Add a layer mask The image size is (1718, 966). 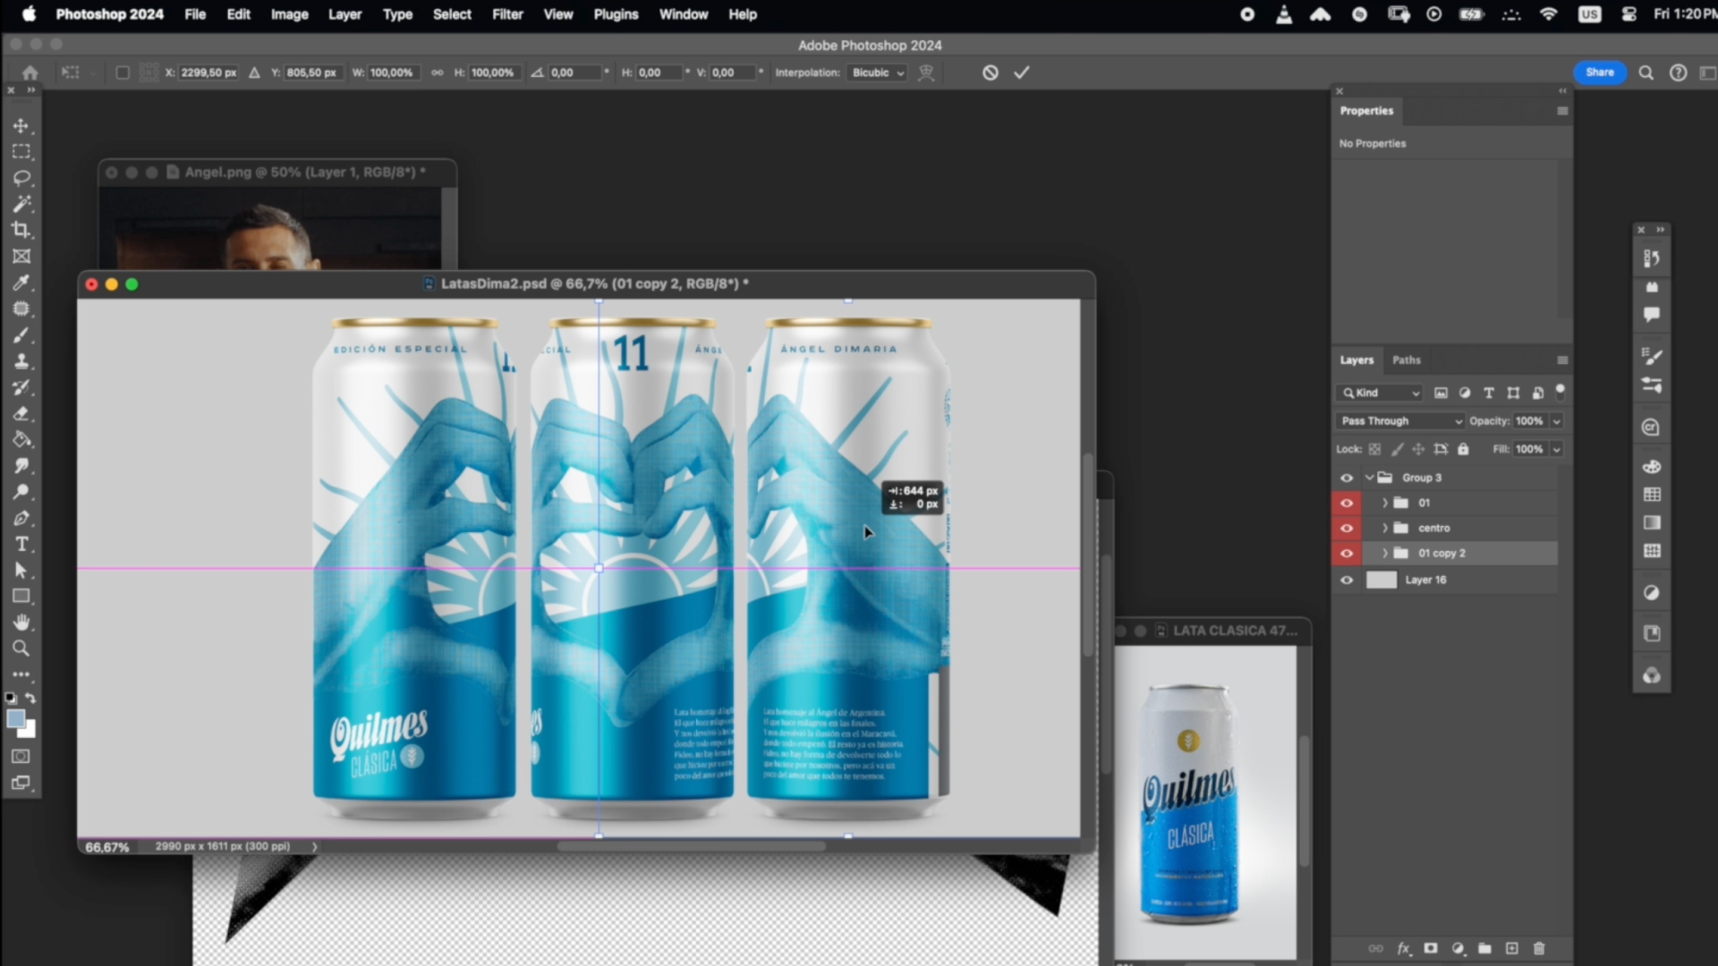tap(1431, 948)
